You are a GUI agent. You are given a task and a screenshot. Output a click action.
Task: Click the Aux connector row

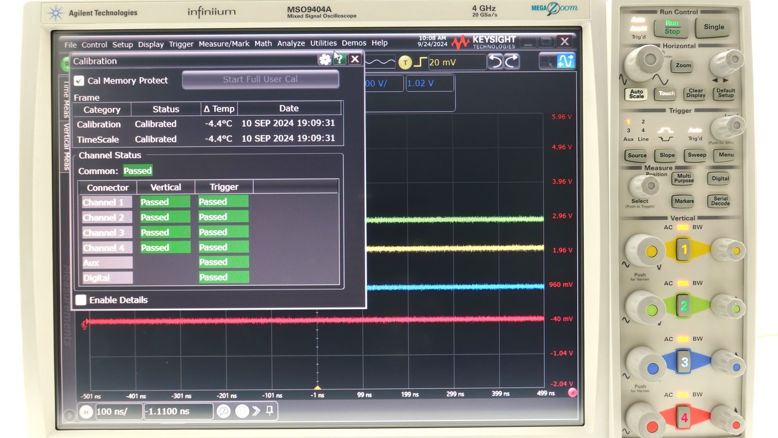point(107,263)
